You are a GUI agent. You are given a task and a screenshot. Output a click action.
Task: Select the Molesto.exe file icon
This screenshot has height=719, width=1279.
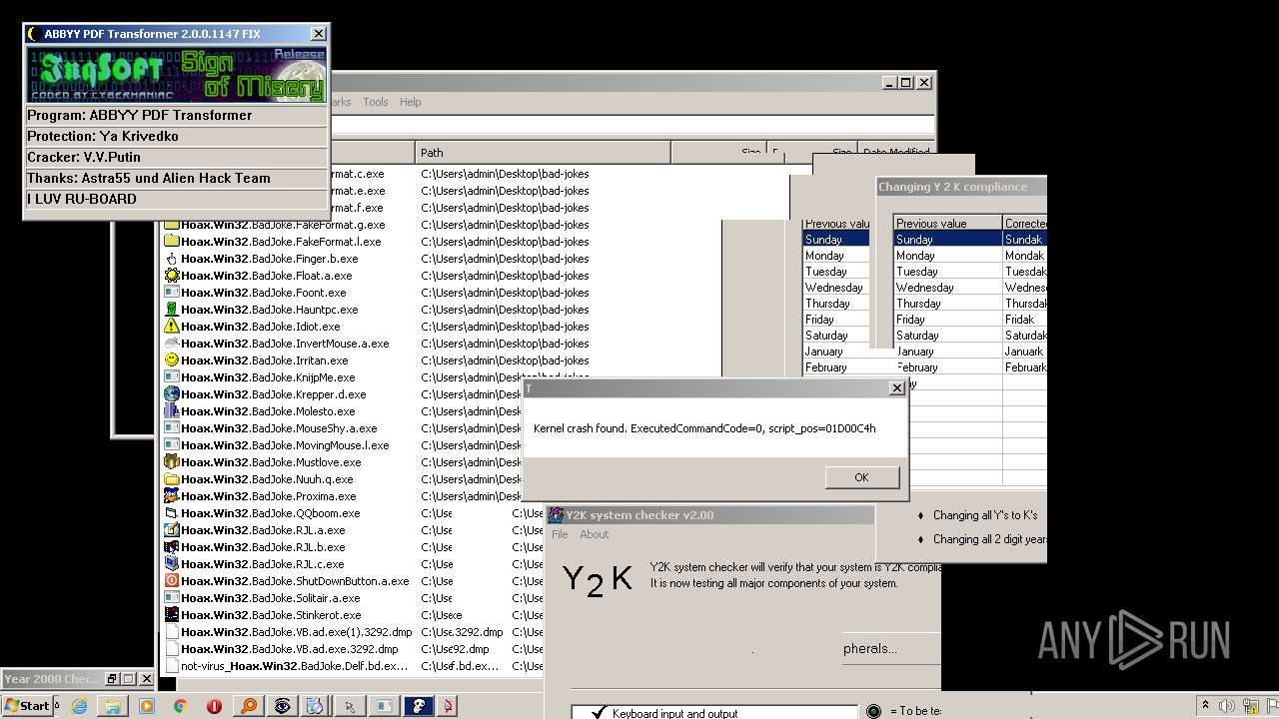click(172, 411)
